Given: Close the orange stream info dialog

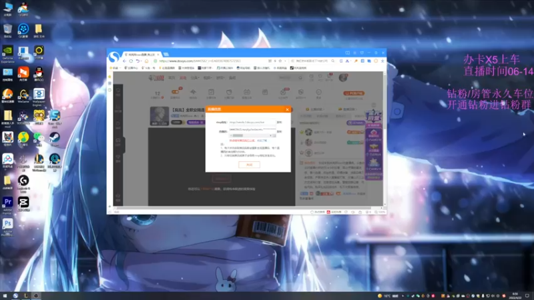Looking at the screenshot, I should (288, 109).
